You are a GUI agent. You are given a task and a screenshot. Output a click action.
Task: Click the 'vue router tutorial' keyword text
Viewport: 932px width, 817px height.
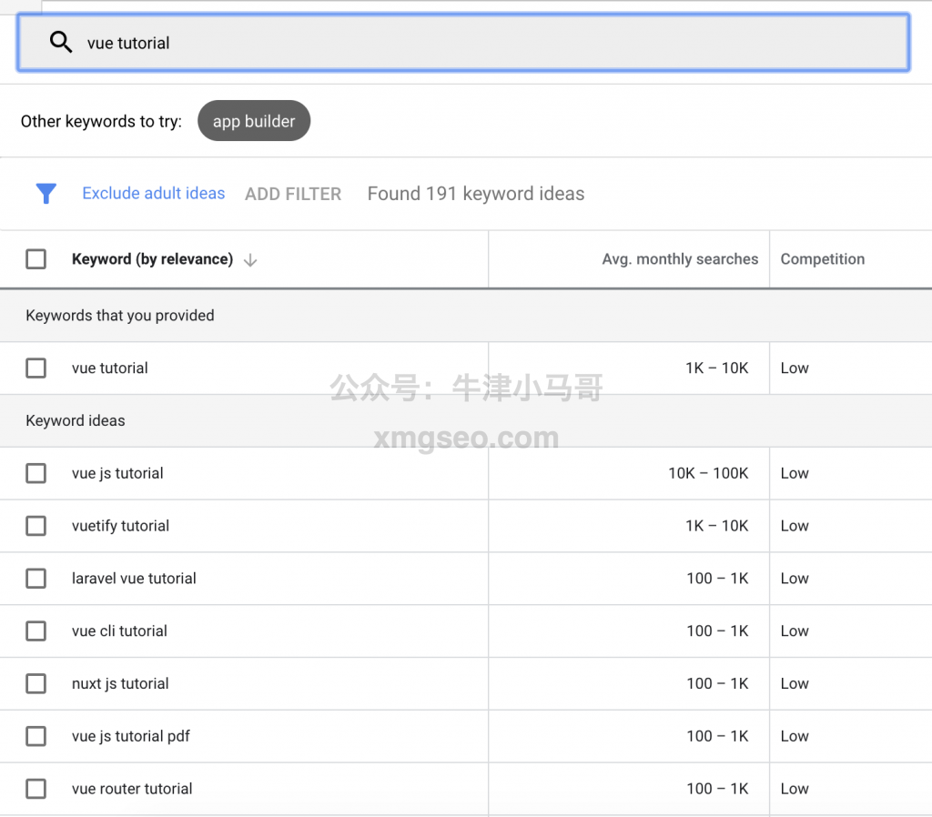[x=132, y=789]
